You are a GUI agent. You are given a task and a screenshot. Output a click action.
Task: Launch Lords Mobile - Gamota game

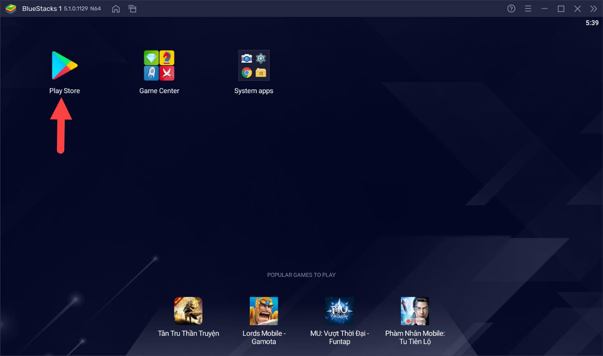pos(264,311)
